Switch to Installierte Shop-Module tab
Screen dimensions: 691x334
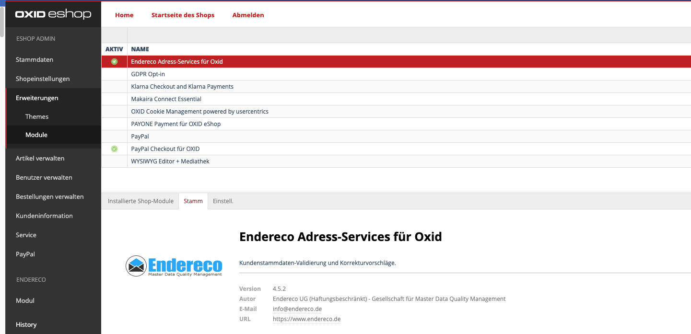[x=141, y=201]
